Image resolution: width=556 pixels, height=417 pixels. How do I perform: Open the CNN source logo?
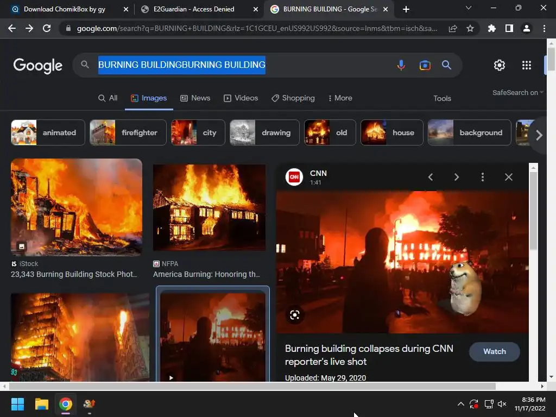(294, 177)
